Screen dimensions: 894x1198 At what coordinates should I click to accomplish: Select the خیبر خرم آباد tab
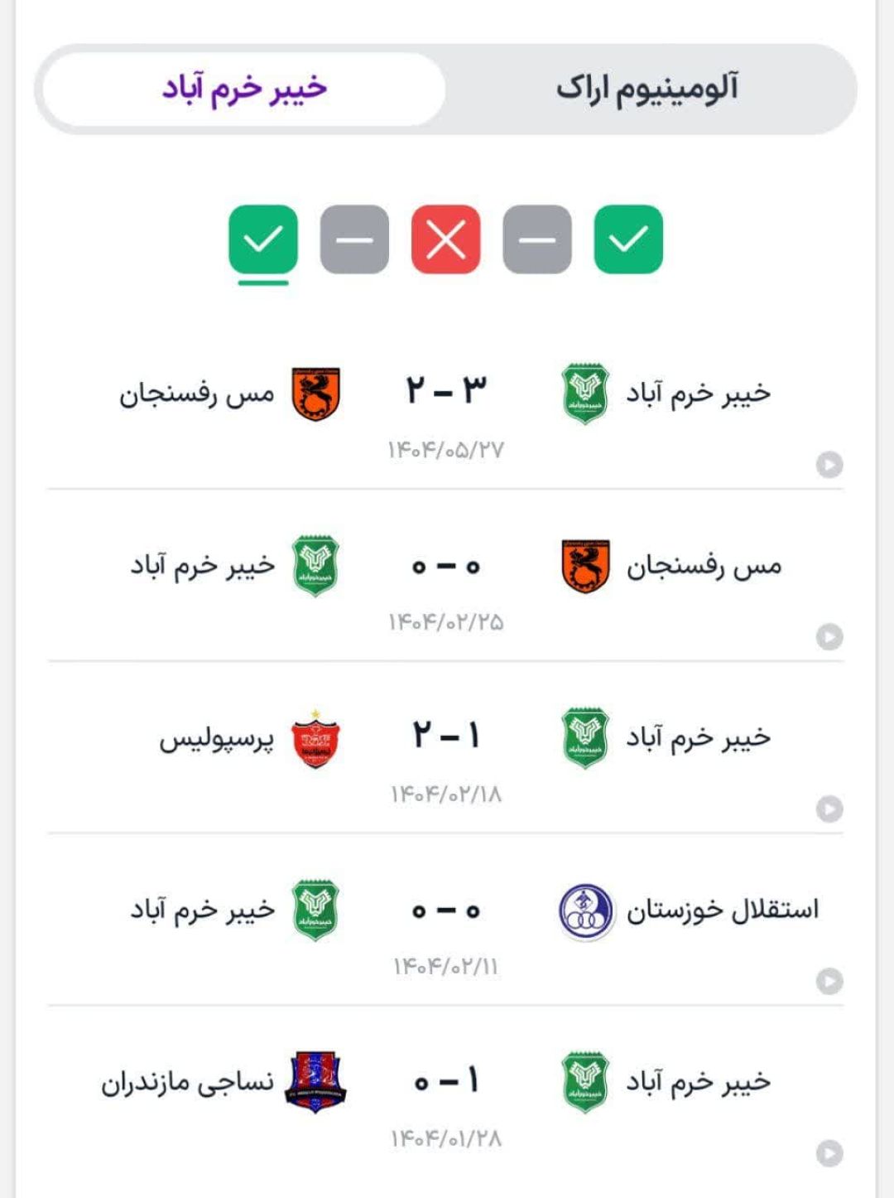point(244,89)
